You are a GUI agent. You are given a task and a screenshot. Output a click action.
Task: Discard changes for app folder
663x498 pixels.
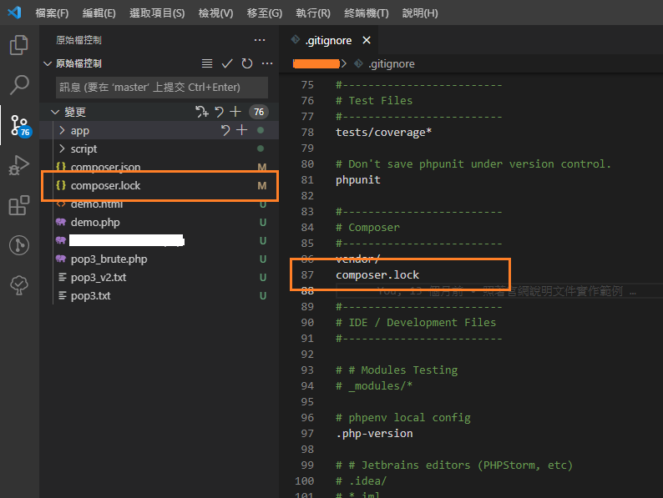pos(225,130)
